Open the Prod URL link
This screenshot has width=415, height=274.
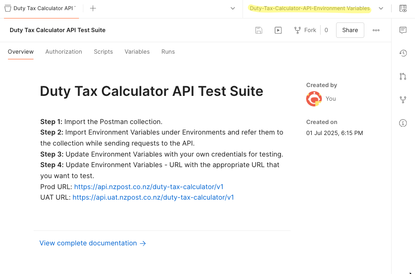pyautogui.click(x=149, y=186)
